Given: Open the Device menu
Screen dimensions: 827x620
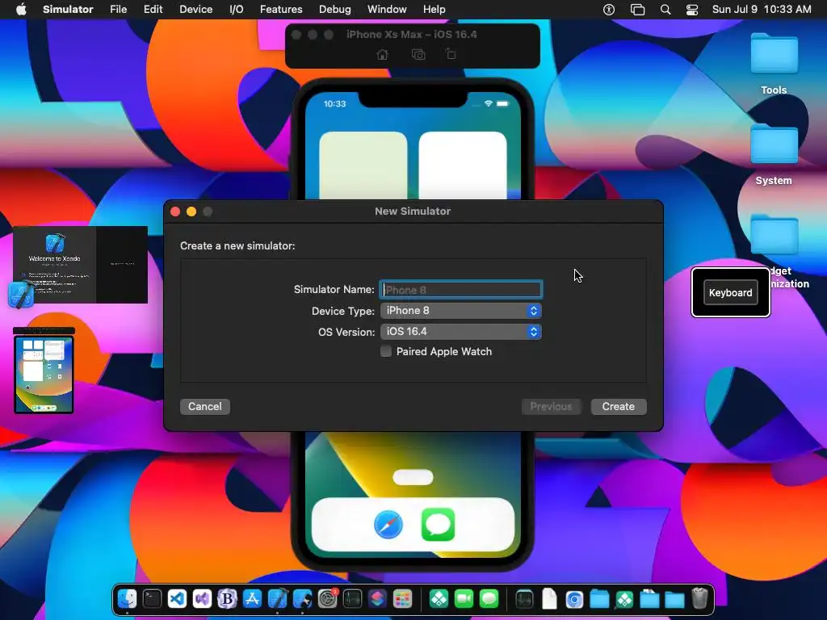Looking at the screenshot, I should coord(195,10).
